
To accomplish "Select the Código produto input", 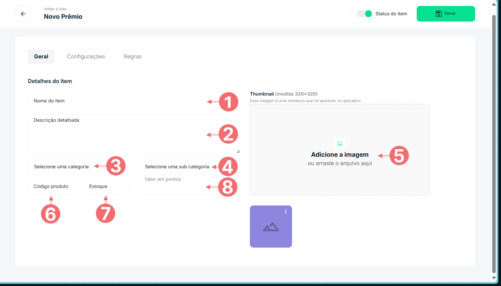I will (x=51, y=187).
